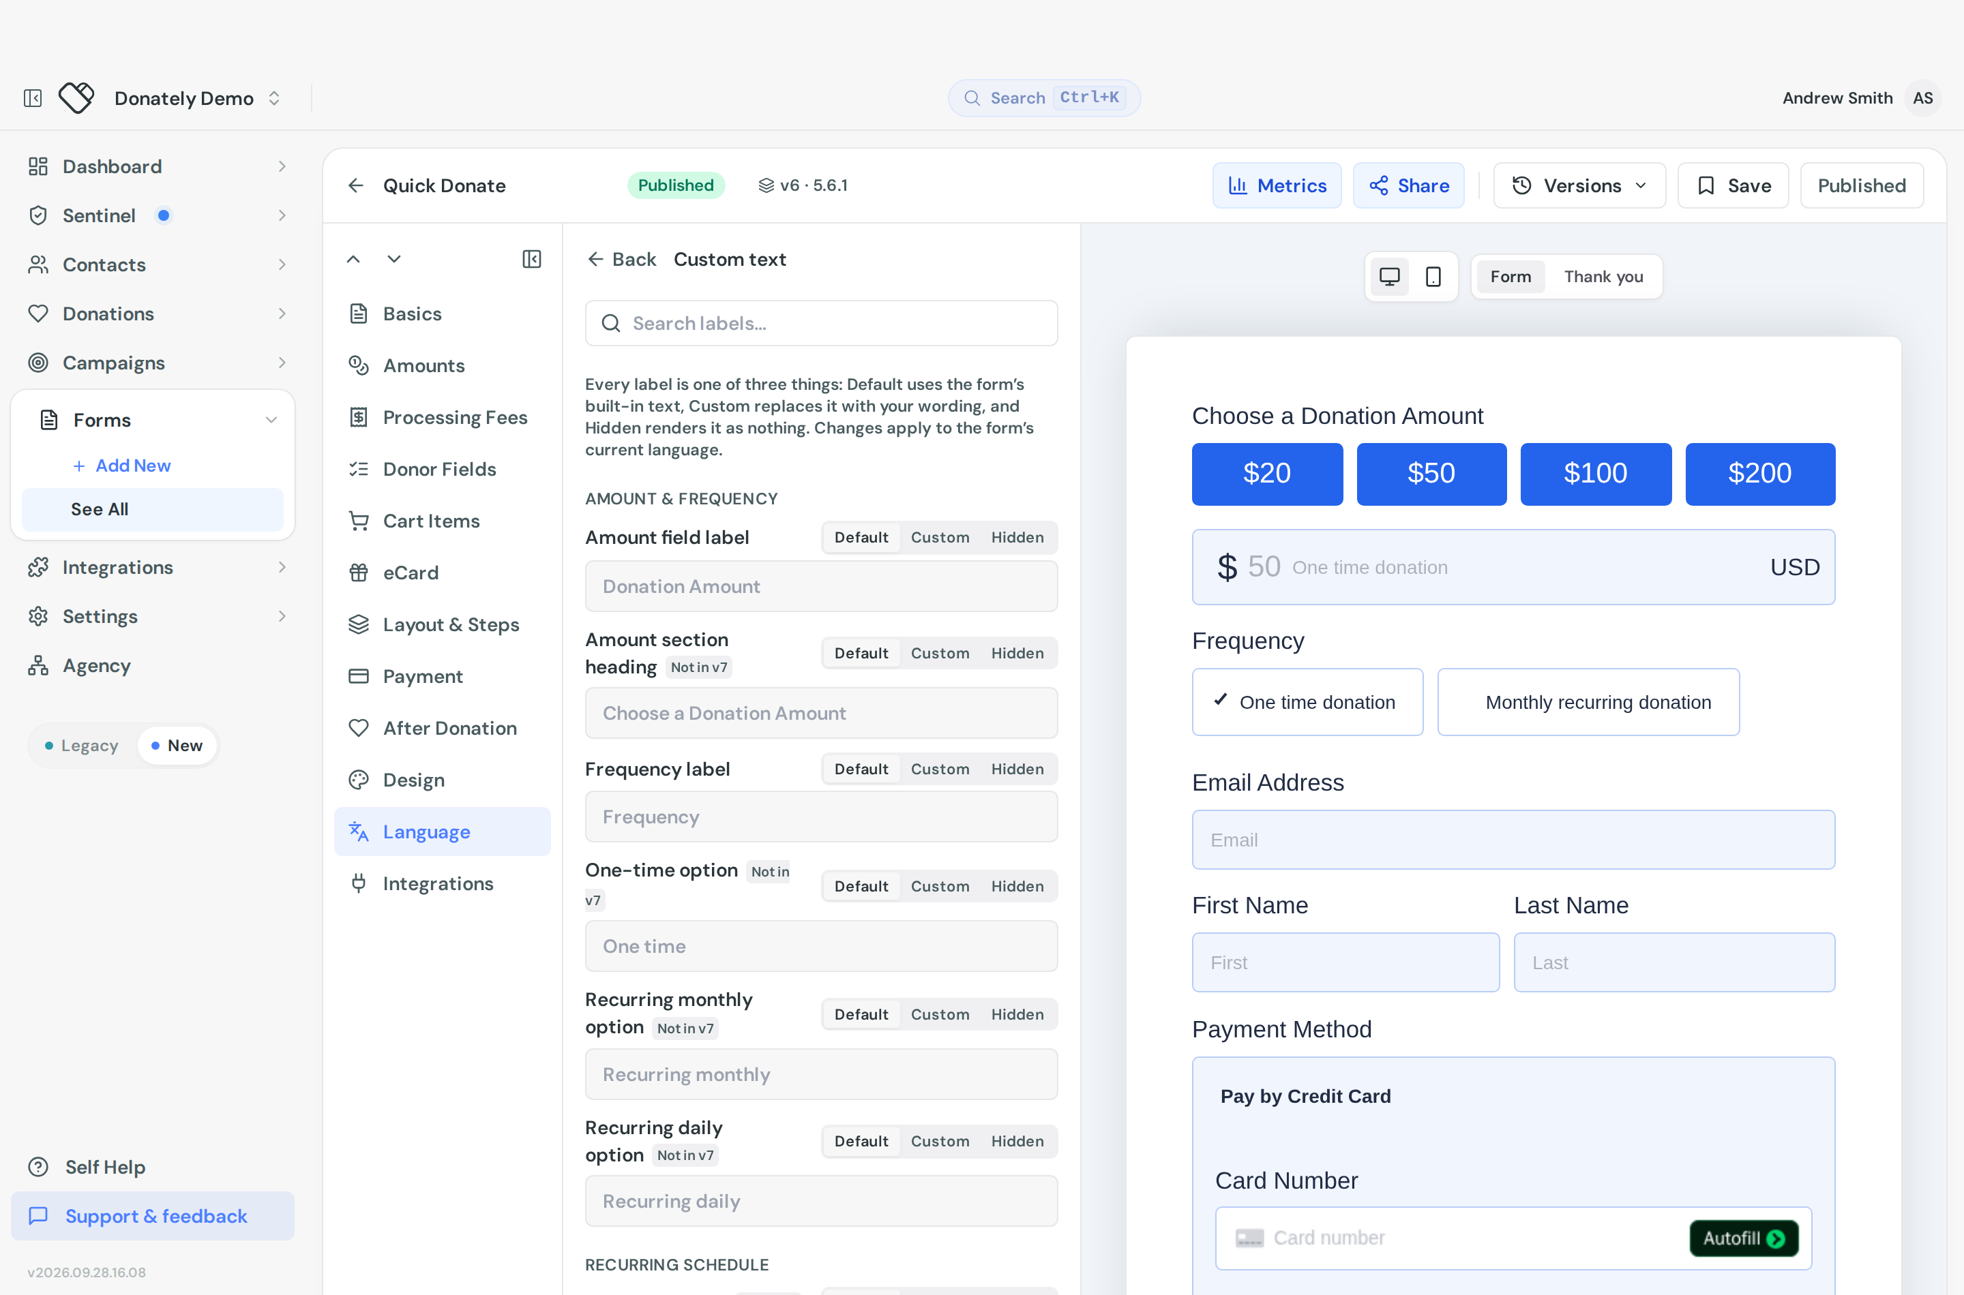Image resolution: width=1964 pixels, height=1295 pixels.
Task: Open Dashboard grid icon
Action: 38,167
